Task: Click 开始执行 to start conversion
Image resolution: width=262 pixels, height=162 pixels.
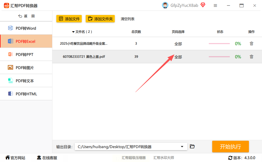Action: (230, 147)
